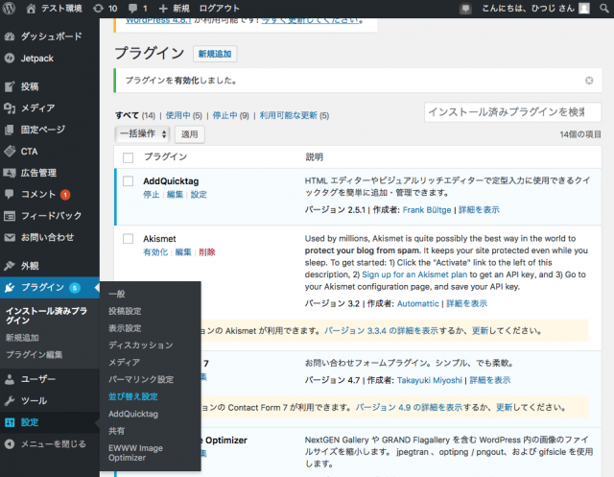Open 表示設定 in settings flyout
Screen dimensions: 614x477
pos(125,328)
